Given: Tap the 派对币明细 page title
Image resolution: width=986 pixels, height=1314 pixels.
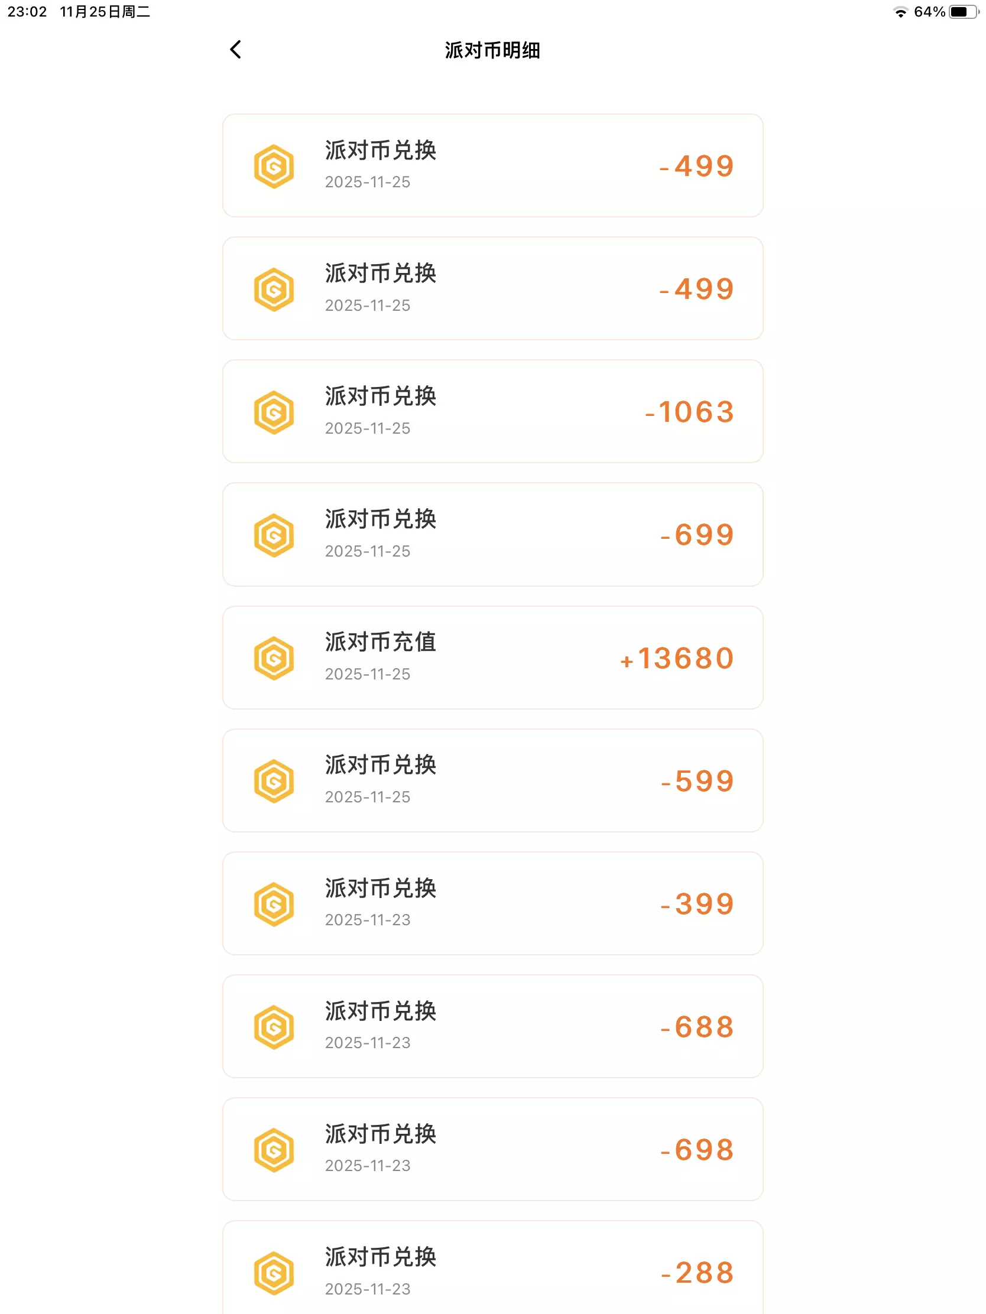Looking at the screenshot, I should [x=492, y=50].
